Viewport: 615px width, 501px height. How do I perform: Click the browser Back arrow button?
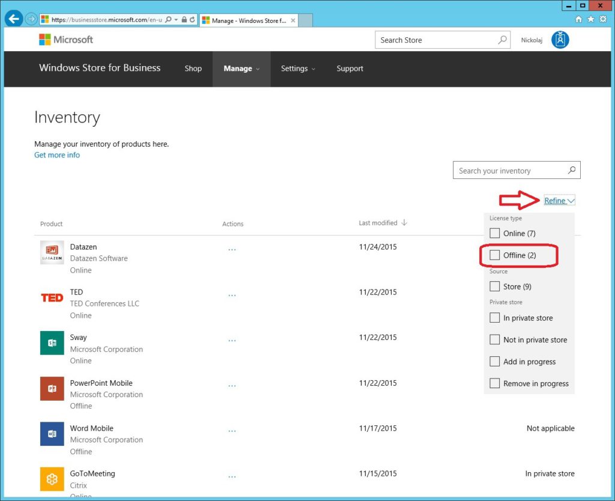14,19
